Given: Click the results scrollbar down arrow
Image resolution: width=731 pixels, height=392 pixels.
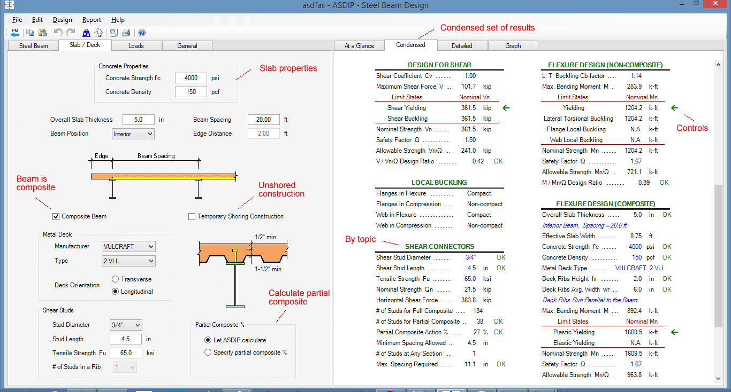Looking at the screenshot, I should coord(719,379).
